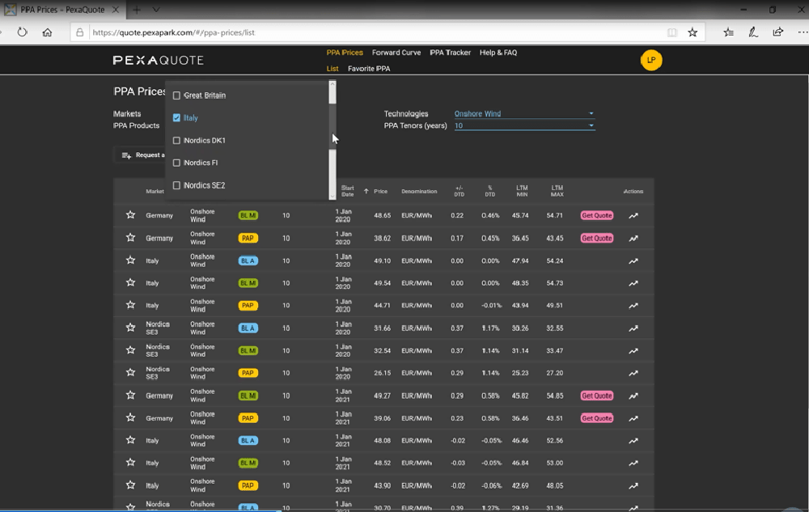Get Quote for Germany 49.27 row
The image size is (809, 512).
pyautogui.click(x=597, y=396)
